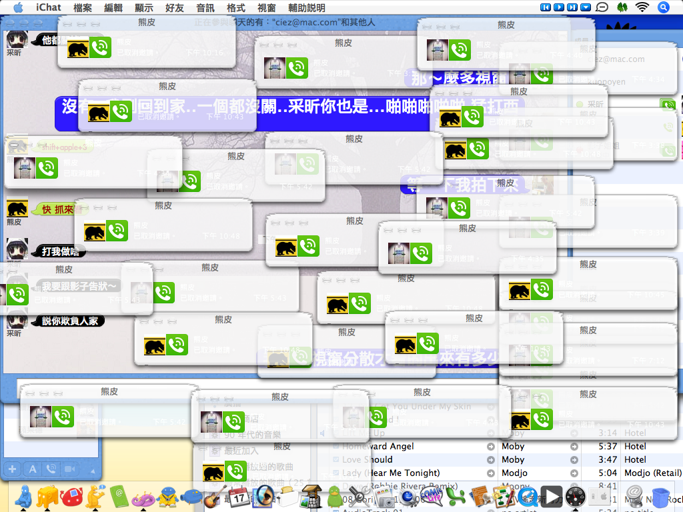683x512 pixels.
Task: Open the Trash in Dock
Action: pyautogui.click(x=661, y=497)
